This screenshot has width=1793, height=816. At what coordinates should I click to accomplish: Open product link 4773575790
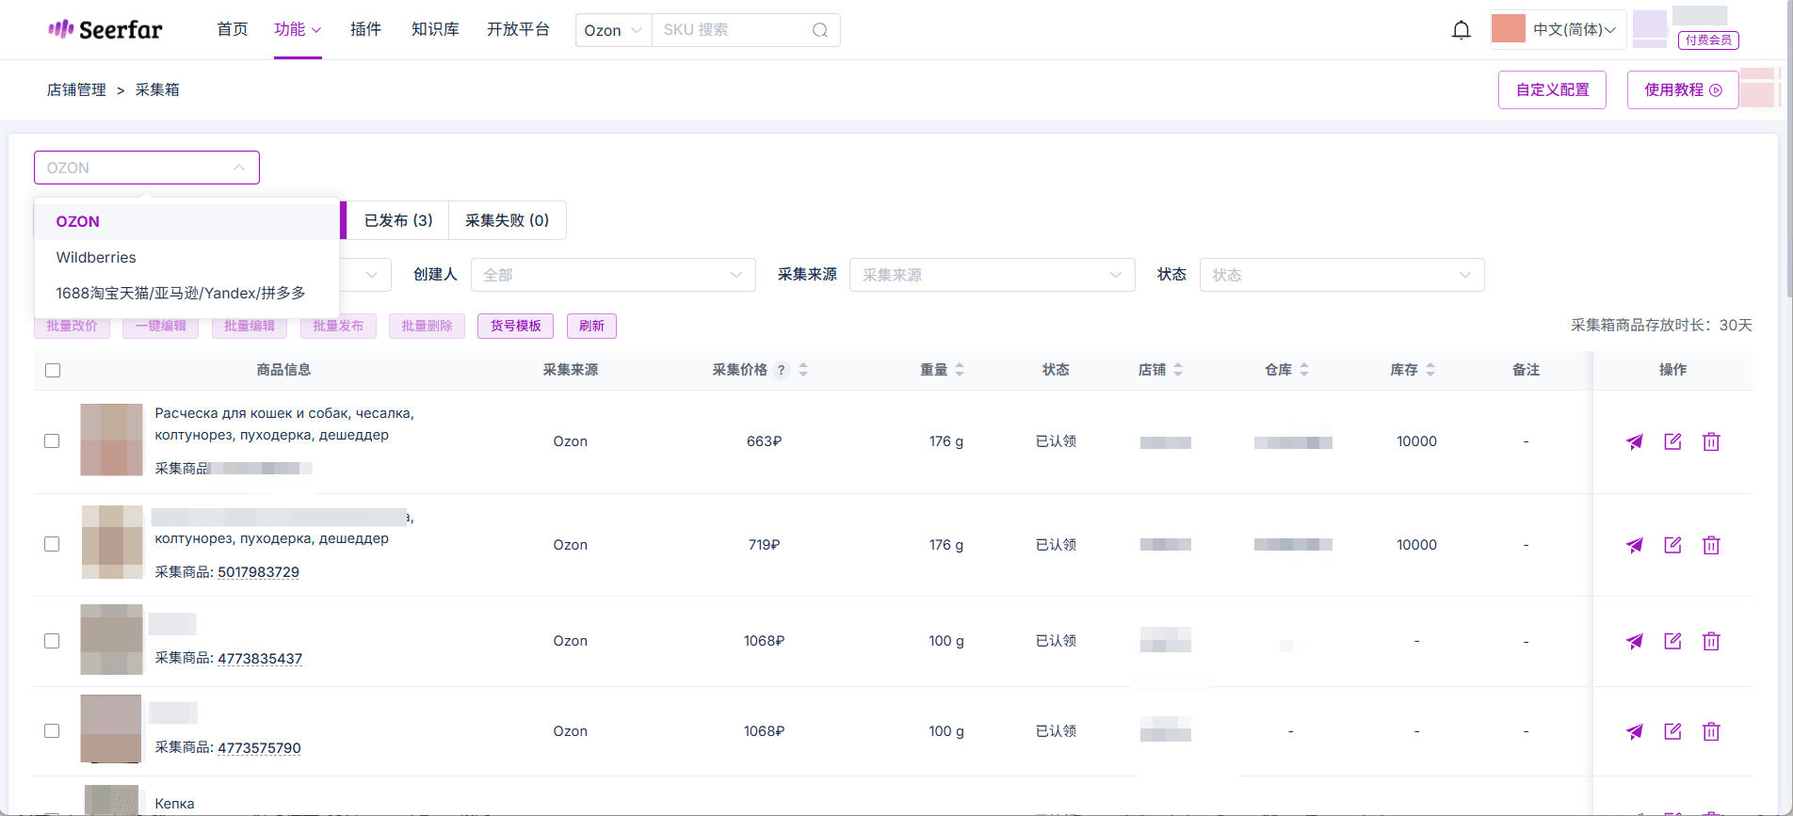259,748
